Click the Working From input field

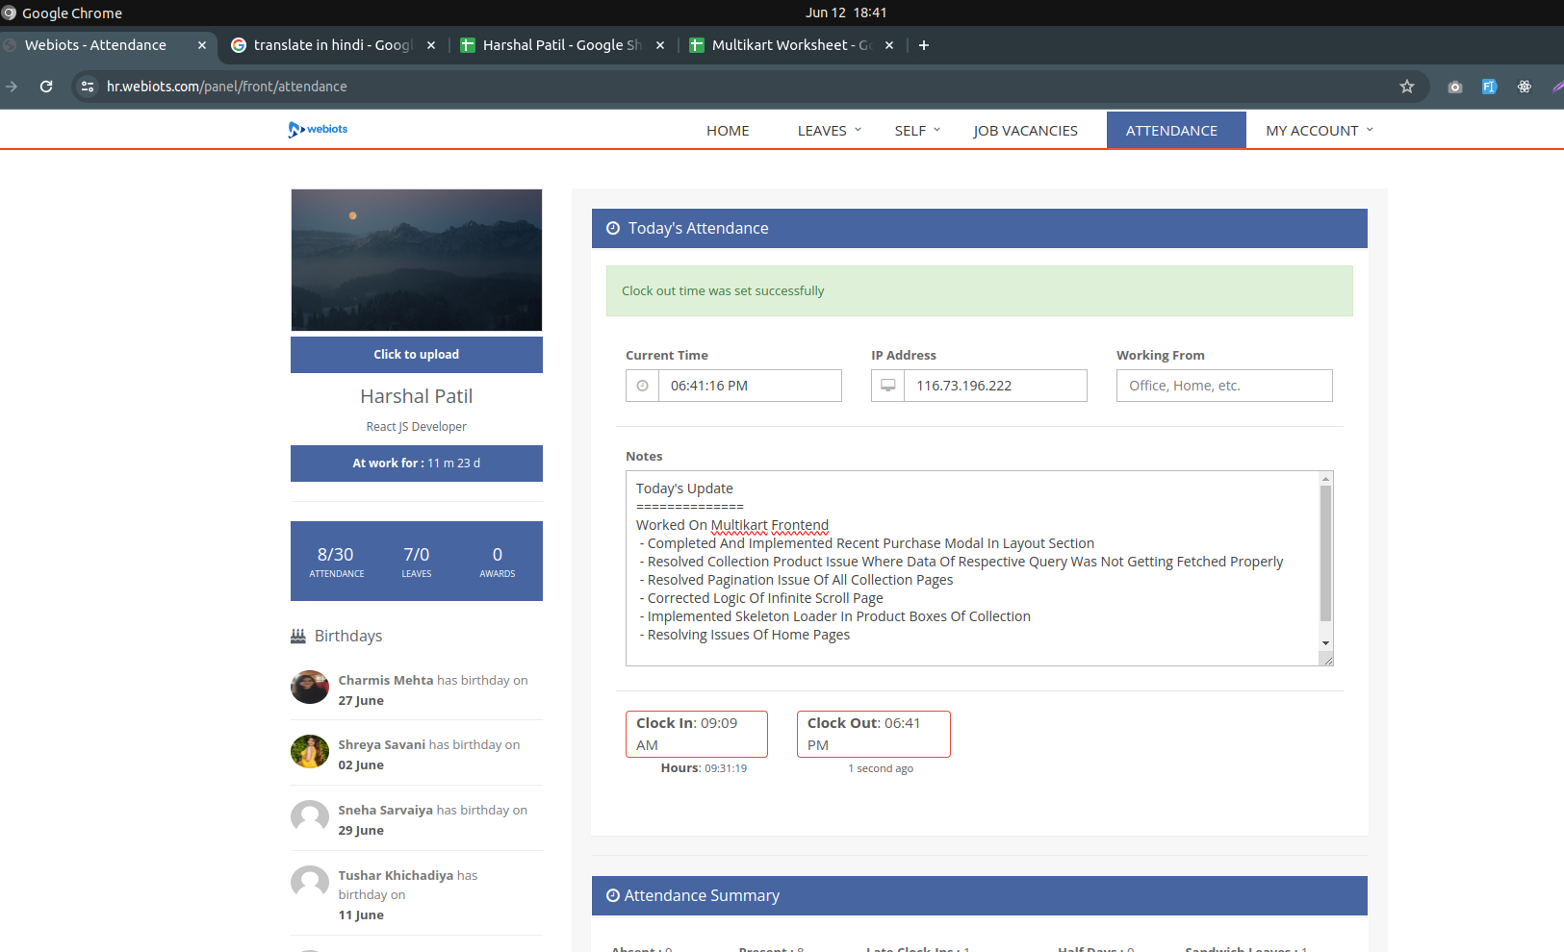(1223, 386)
